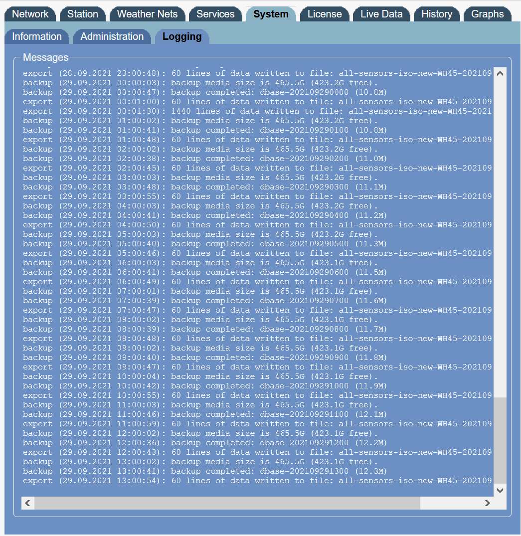Image resolution: width=521 pixels, height=536 pixels.
Task: Click the backup media size 12:00:02 line
Action: pos(200,433)
